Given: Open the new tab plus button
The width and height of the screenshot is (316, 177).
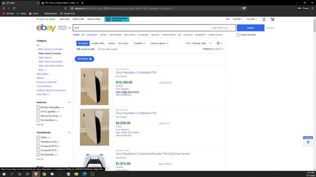Looking at the screenshot, I should coord(82,3).
